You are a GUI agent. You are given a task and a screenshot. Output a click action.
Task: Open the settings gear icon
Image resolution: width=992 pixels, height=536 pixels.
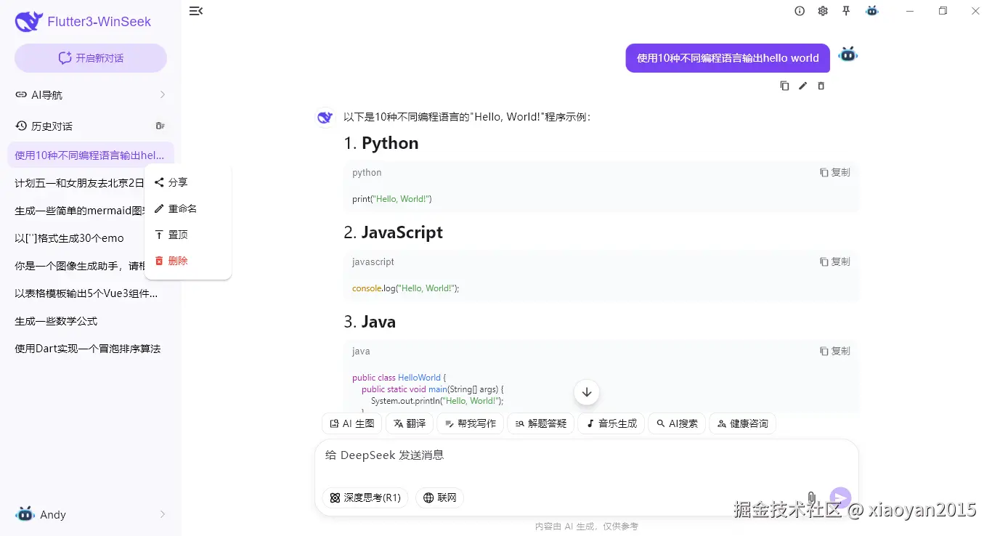click(822, 11)
